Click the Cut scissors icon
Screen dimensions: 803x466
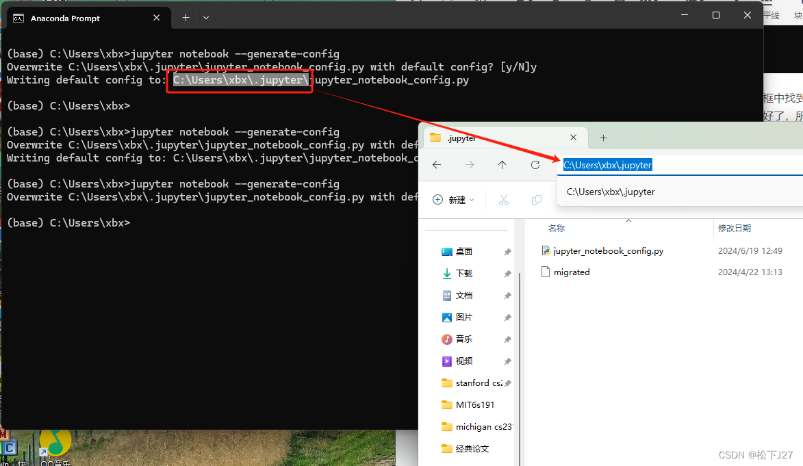[x=504, y=200]
